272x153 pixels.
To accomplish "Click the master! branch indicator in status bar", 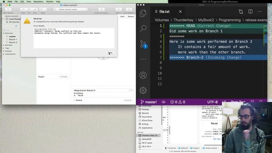I will (149, 102).
